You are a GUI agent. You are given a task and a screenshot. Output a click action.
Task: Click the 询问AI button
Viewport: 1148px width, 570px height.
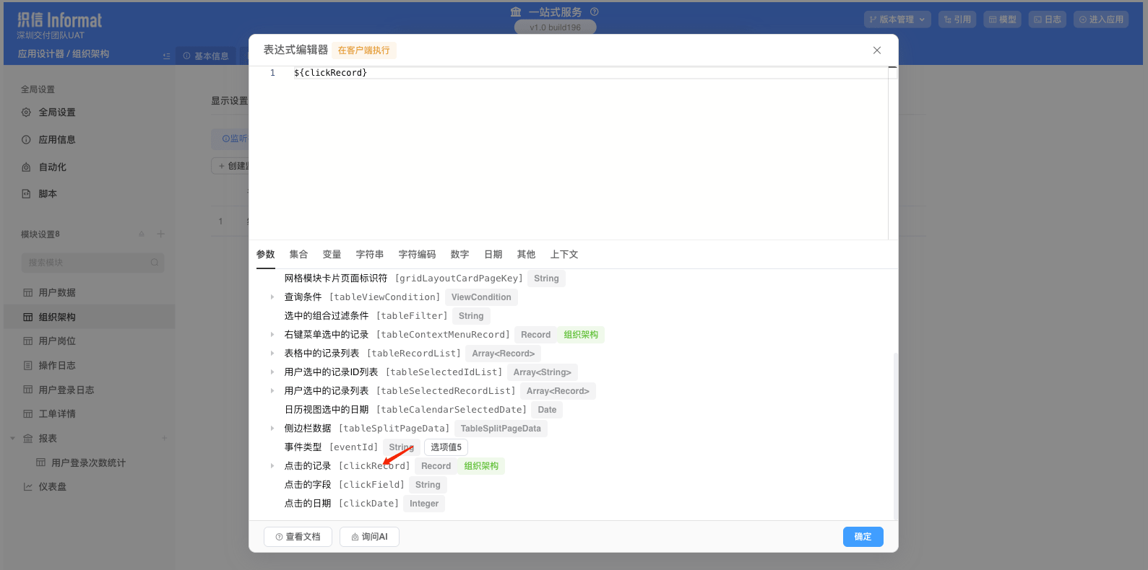click(369, 537)
